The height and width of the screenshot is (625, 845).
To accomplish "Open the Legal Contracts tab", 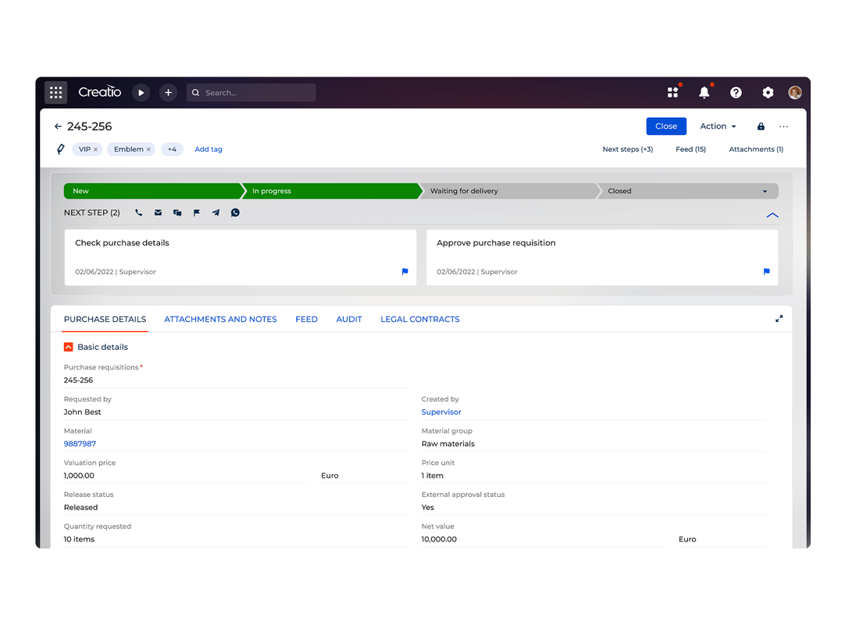I will 419,319.
